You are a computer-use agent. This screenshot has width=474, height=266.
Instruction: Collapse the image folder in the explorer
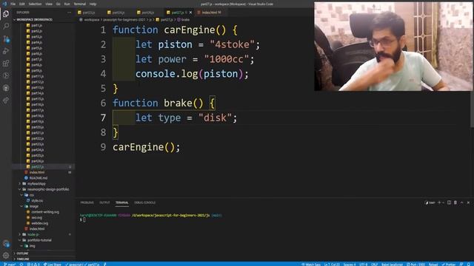[43, 206]
